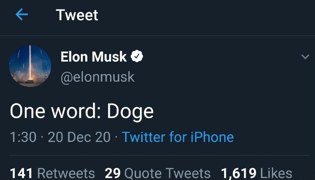Viewport: 315px width, 180px height.
Task: Open the tweet options chevron menu
Action: 305,57
